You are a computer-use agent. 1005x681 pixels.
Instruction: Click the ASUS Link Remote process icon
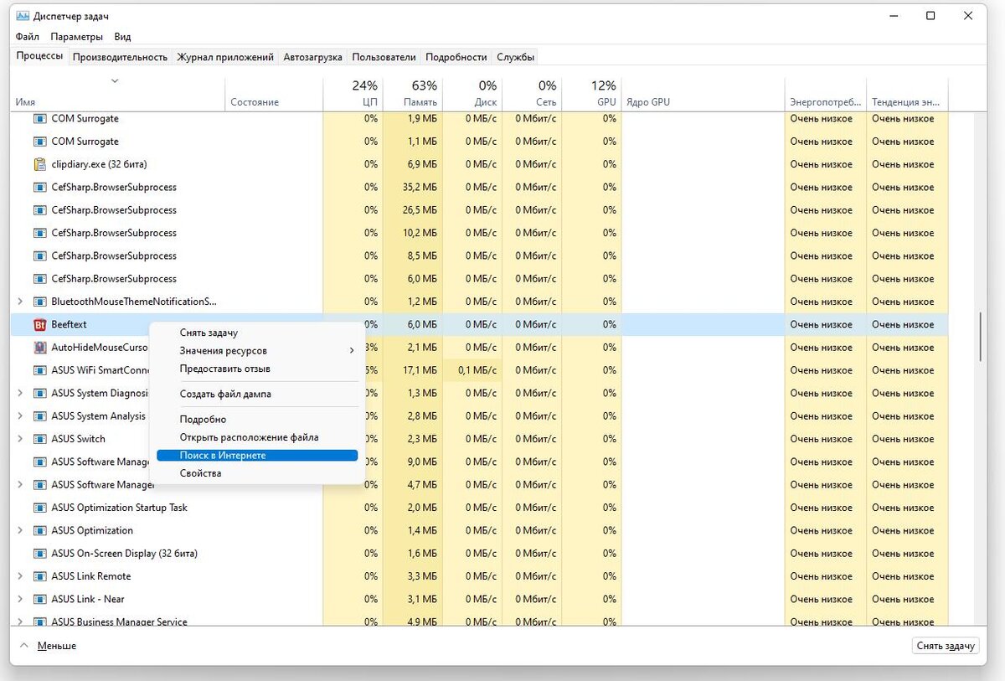pyautogui.click(x=39, y=576)
